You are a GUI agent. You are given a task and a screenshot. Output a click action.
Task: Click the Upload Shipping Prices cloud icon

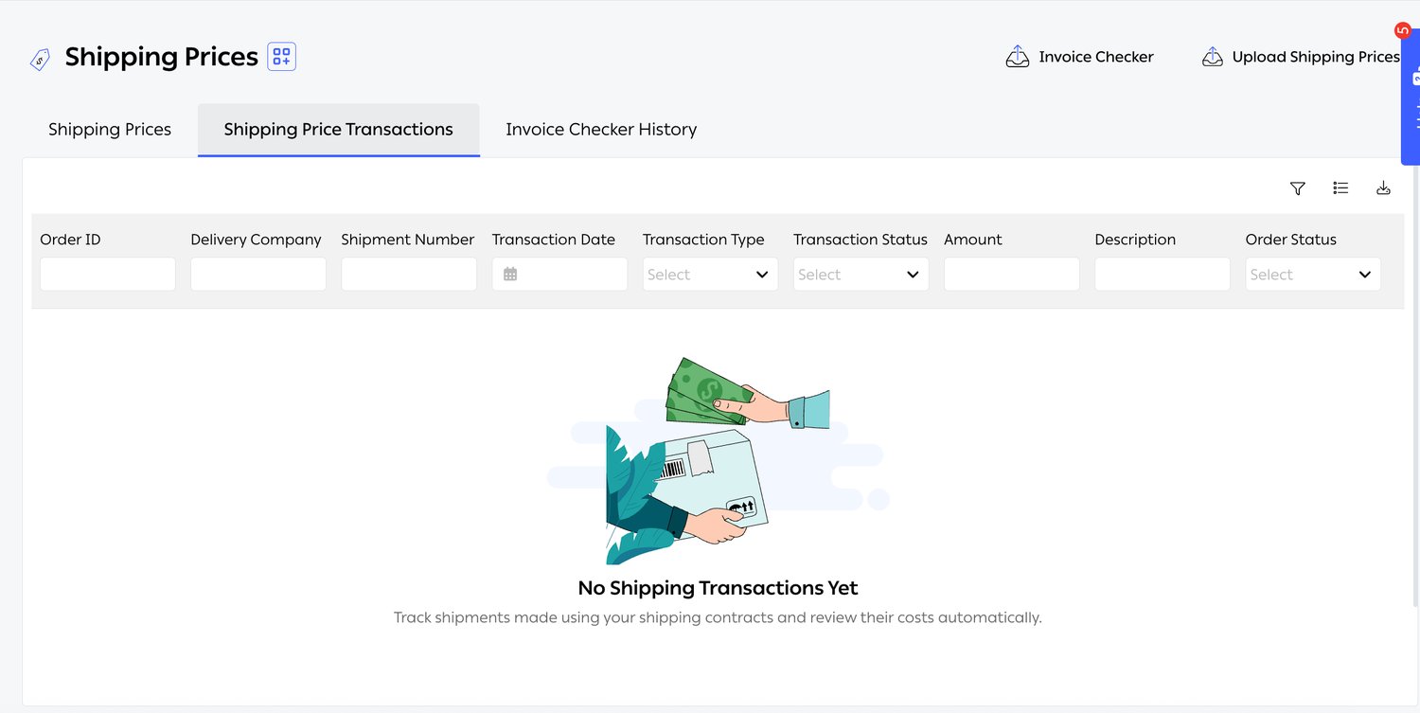(x=1213, y=57)
